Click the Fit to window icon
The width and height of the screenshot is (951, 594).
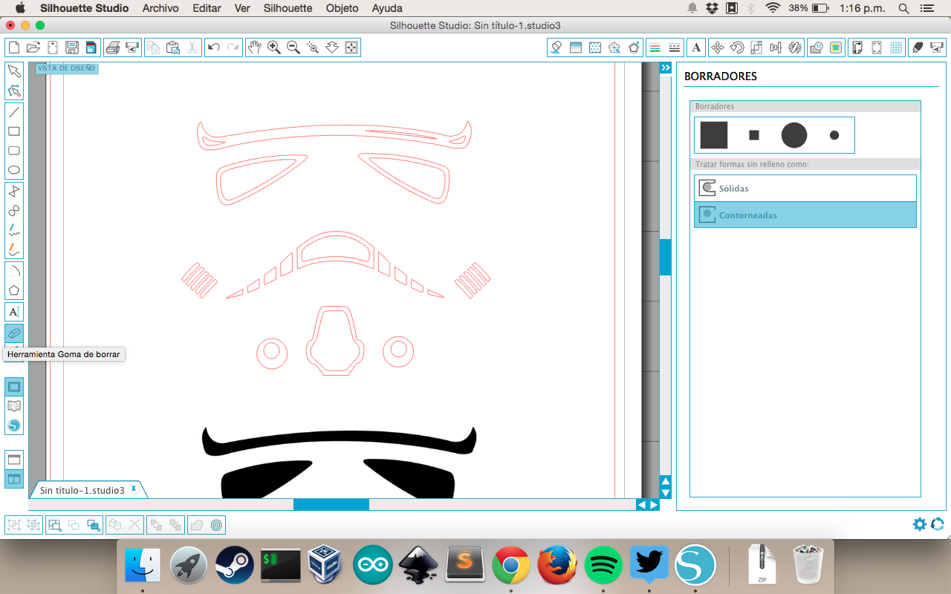[351, 48]
